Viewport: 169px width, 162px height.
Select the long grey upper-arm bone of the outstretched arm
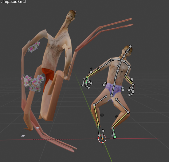point(105,64)
